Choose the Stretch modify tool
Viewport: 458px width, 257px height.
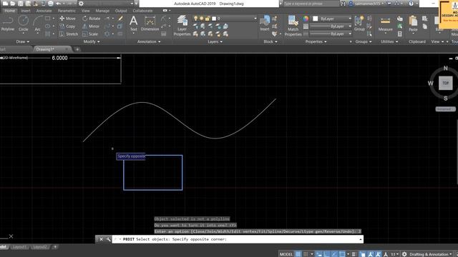click(x=69, y=34)
